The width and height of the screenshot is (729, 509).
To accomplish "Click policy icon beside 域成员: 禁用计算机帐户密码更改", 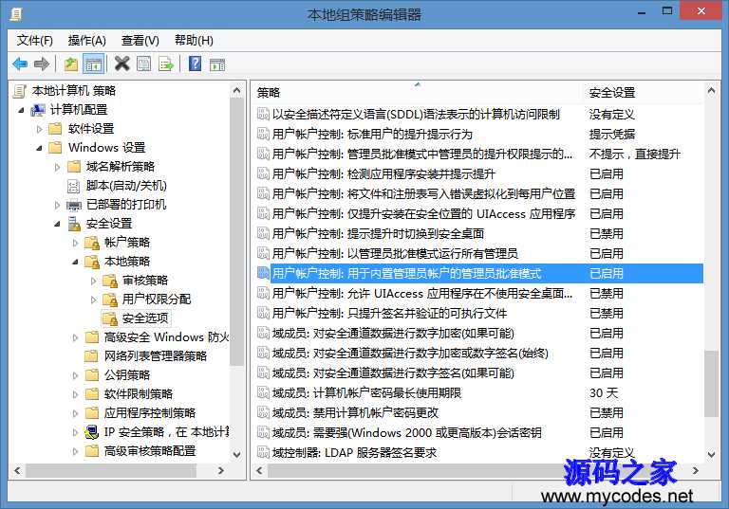I will click(x=263, y=412).
